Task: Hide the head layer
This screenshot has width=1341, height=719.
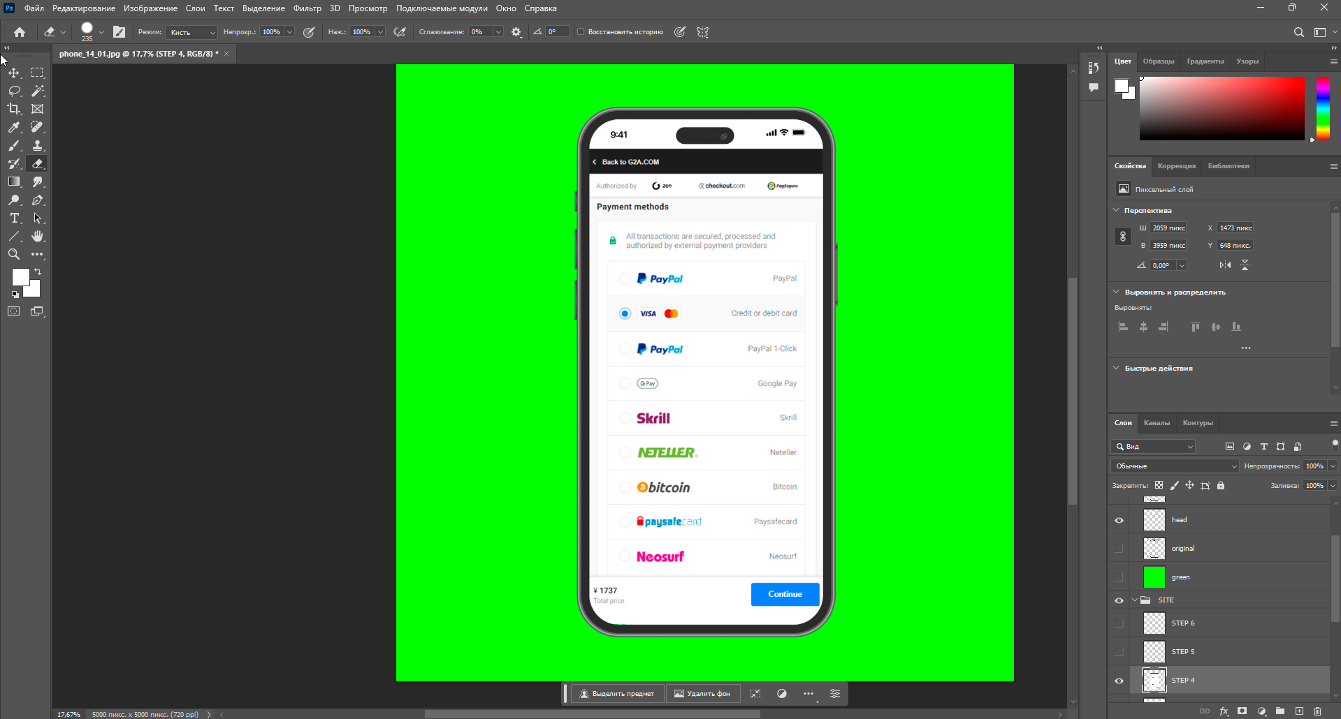Action: (1119, 520)
